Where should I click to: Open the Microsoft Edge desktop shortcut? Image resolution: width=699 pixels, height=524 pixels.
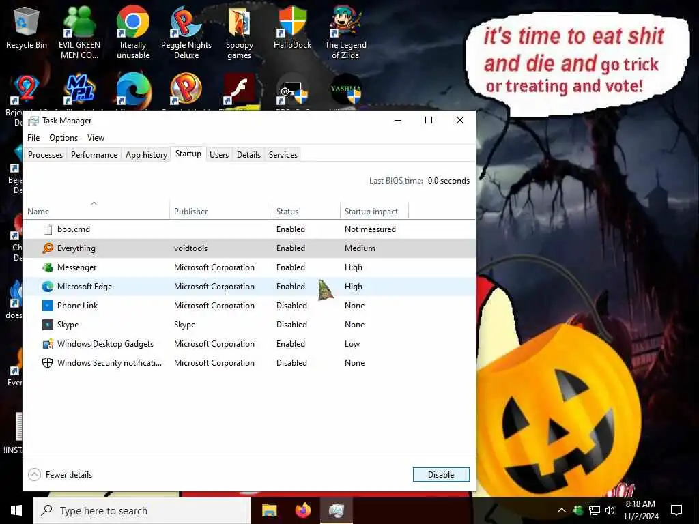coord(133,89)
